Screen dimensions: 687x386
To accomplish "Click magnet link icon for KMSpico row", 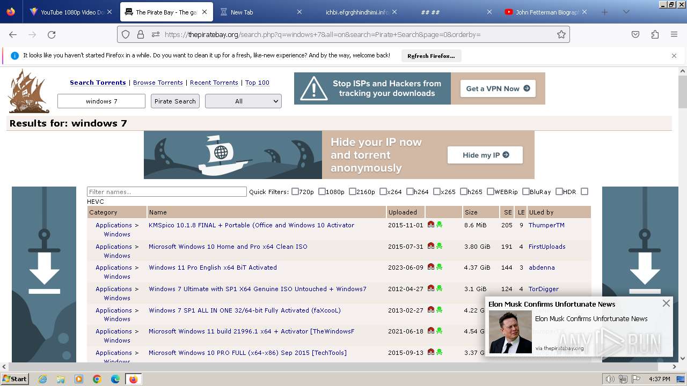I will tap(431, 225).
